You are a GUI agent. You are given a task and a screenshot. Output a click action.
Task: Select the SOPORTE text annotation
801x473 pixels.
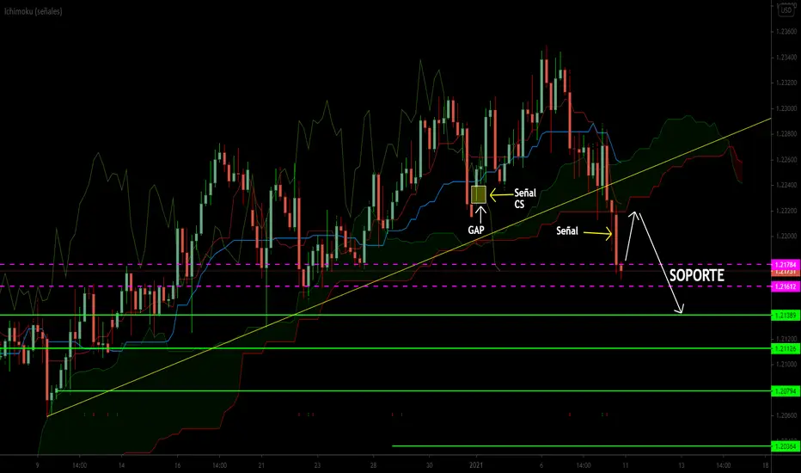coord(697,275)
